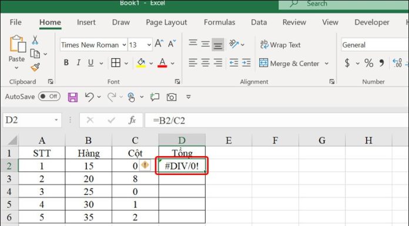The height and width of the screenshot is (226, 409).
Task: Align text left
Action: click(193, 63)
